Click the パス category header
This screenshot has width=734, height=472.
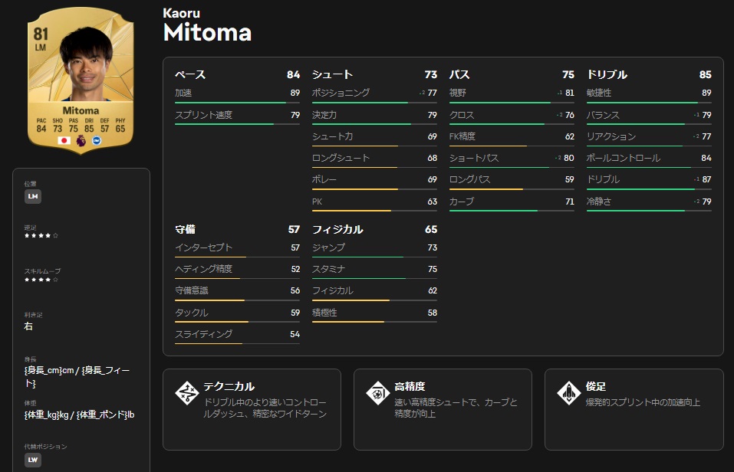click(459, 74)
